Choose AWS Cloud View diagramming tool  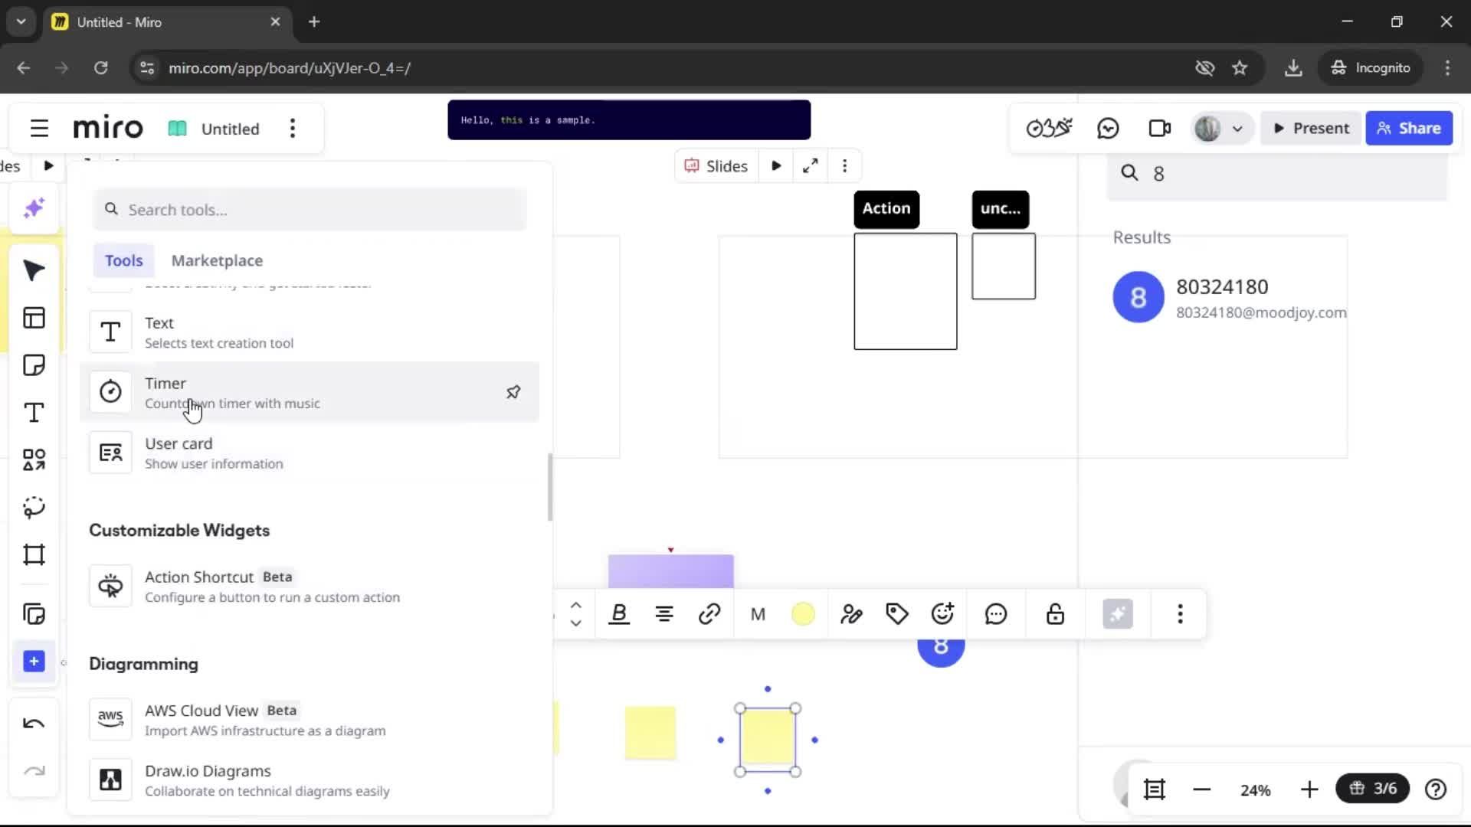coord(310,720)
